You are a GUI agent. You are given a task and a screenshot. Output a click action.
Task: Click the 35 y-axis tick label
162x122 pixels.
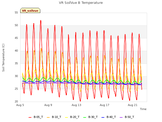[16, 64]
